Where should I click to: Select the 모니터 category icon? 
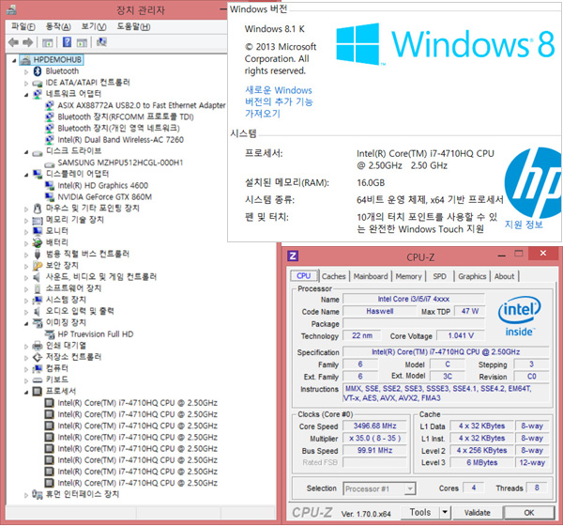point(38,231)
